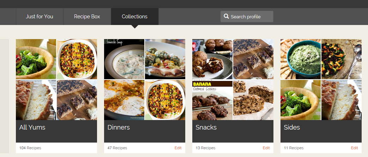This screenshot has width=368, height=157.
Task: Open the Dinners collection title
Action: (119, 127)
